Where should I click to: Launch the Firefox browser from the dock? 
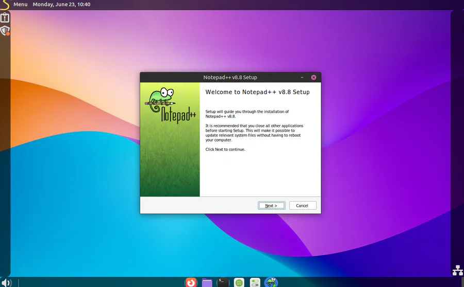[x=191, y=282]
